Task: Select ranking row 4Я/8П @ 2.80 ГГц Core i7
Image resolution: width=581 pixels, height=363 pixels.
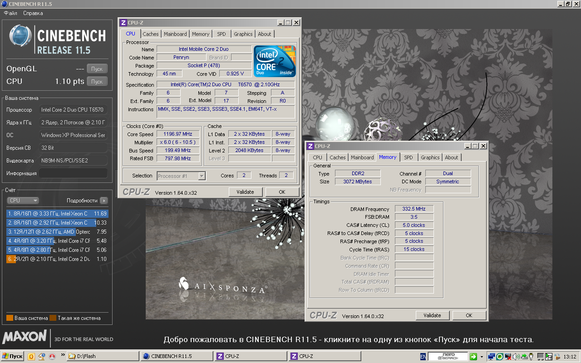Action: tap(58, 250)
